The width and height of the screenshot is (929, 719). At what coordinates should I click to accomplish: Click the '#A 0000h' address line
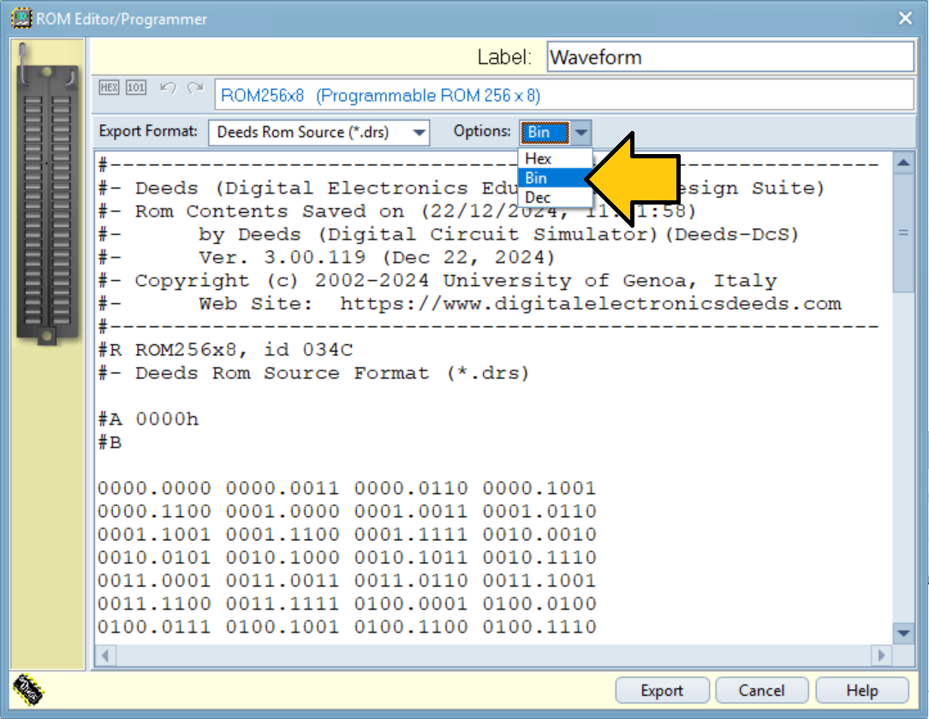pyautogui.click(x=148, y=419)
